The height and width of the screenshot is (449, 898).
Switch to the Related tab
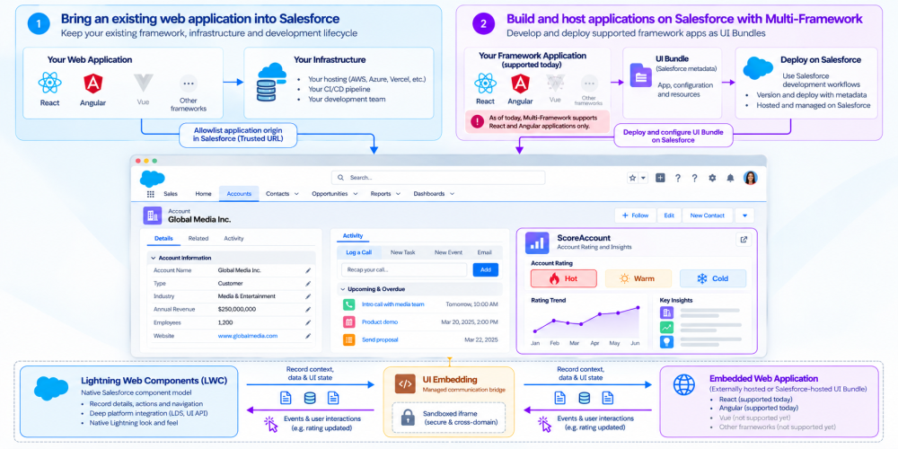coord(198,238)
